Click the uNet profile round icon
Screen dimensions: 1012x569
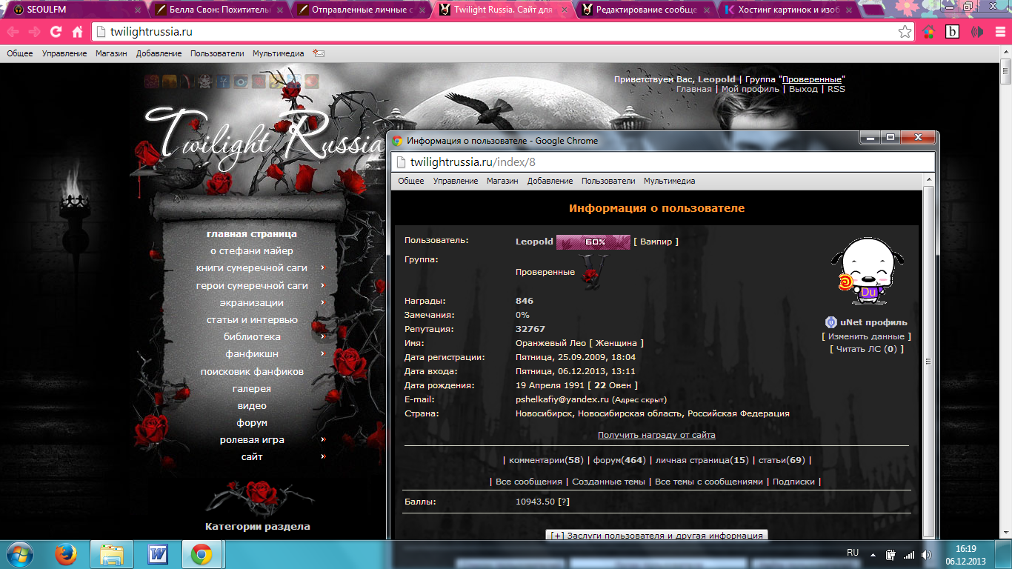tap(830, 322)
